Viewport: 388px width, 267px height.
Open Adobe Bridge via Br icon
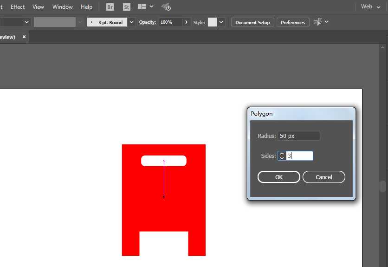coord(110,7)
